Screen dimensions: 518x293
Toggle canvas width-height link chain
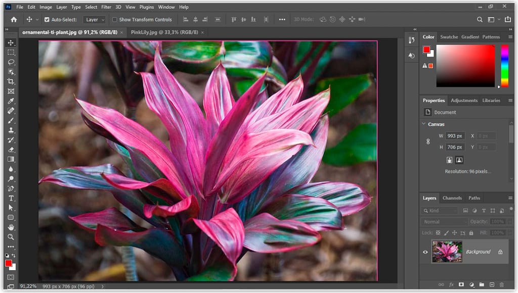pyautogui.click(x=428, y=141)
